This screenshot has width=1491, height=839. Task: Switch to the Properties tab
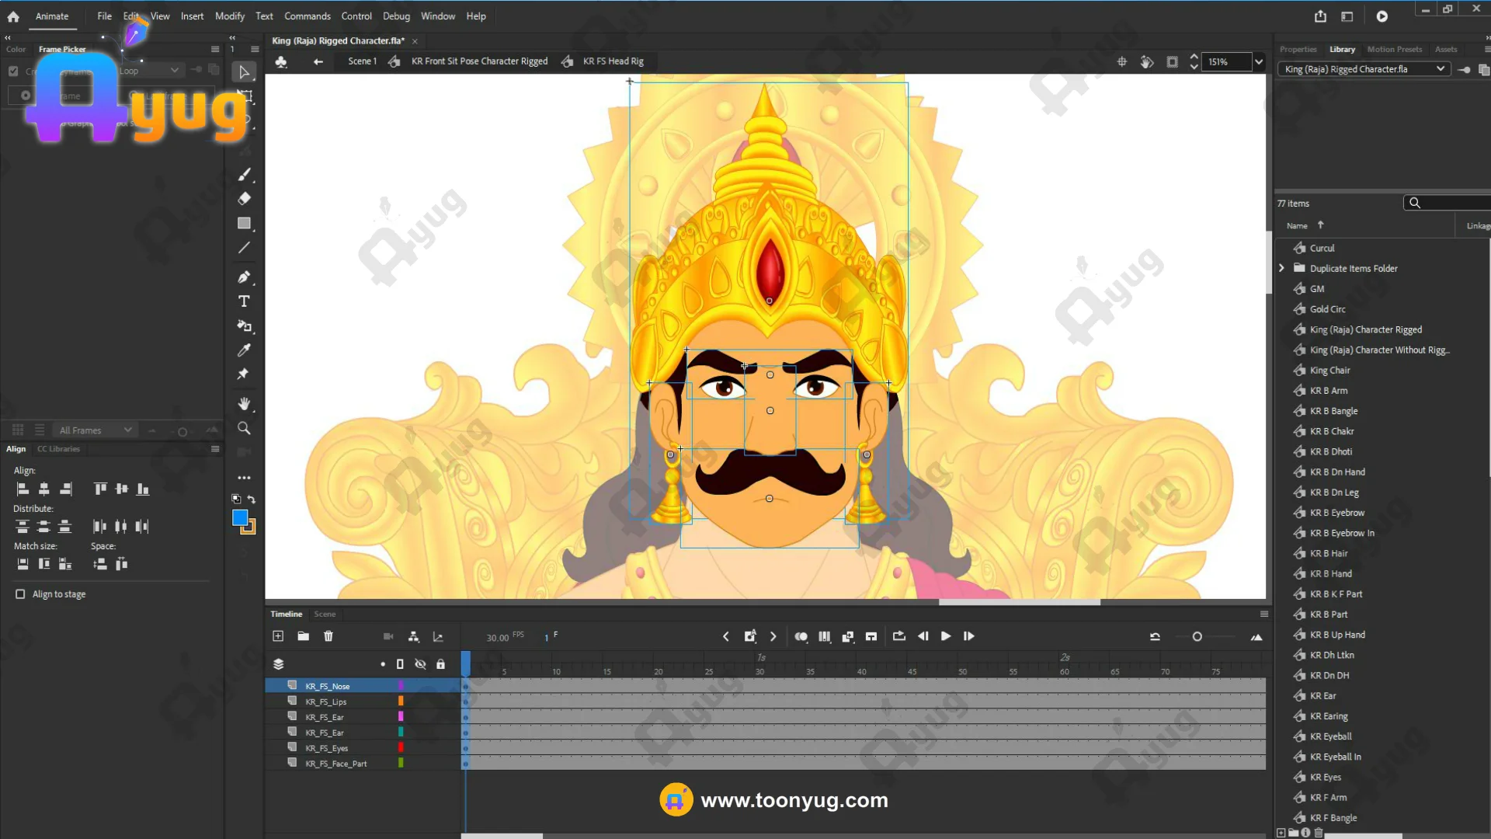pyautogui.click(x=1298, y=49)
